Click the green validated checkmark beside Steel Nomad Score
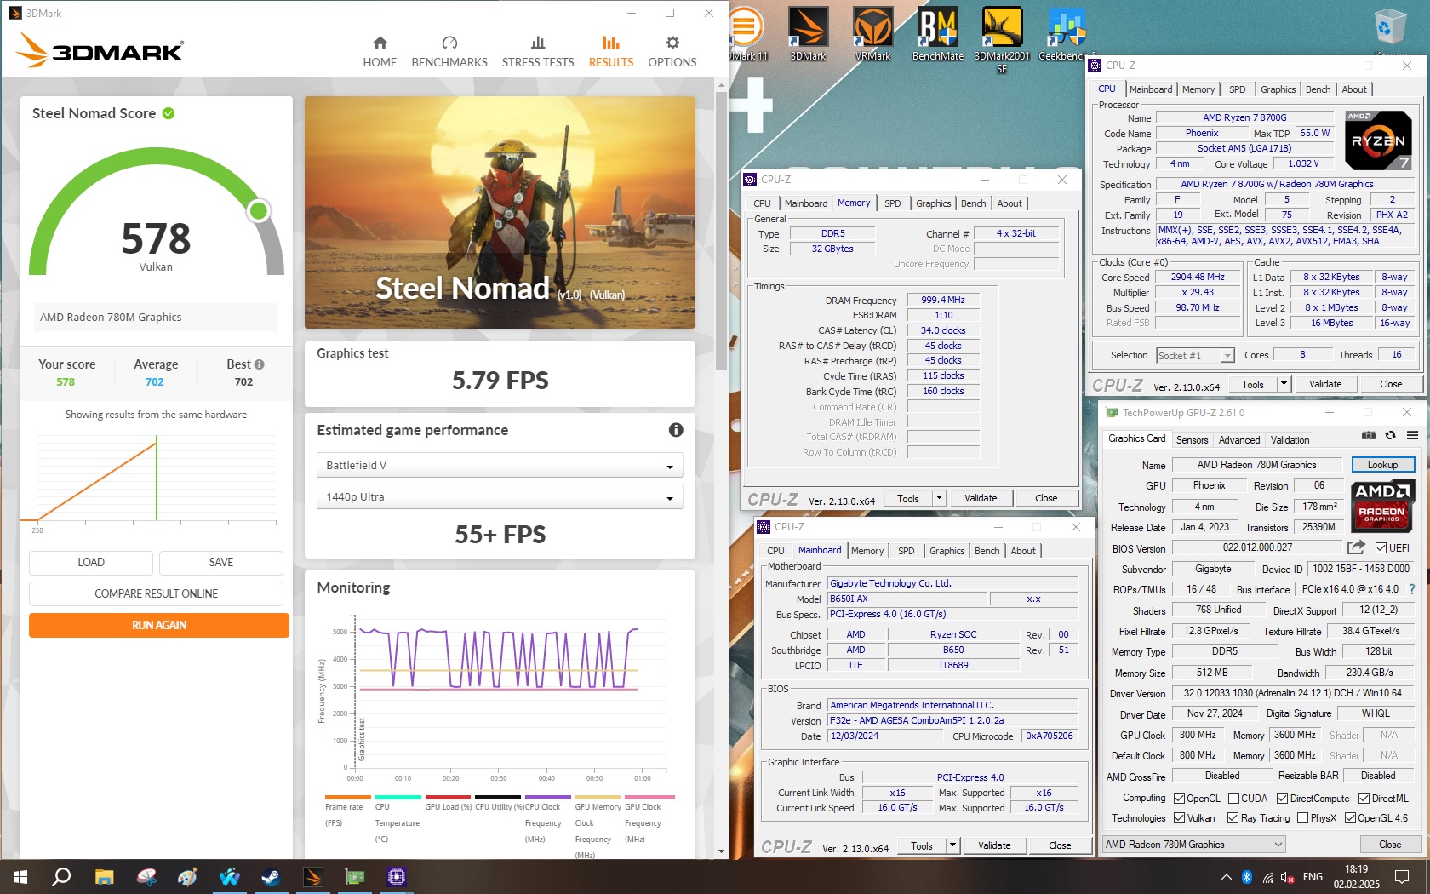1430x894 pixels. (x=169, y=113)
